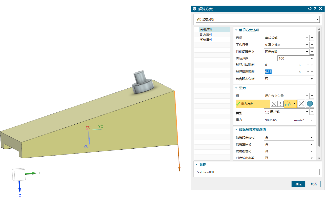Collapse the 重力 section

point(236,88)
